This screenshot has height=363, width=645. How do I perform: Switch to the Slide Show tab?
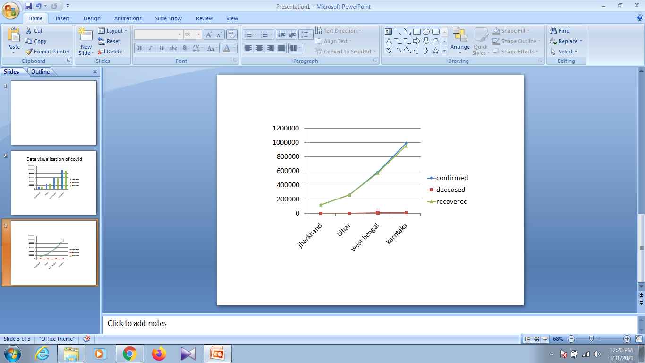coord(168,18)
